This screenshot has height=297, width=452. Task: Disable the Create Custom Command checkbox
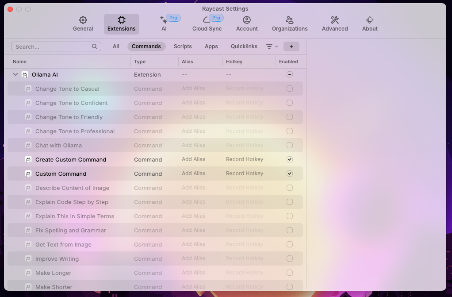click(290, 159)
